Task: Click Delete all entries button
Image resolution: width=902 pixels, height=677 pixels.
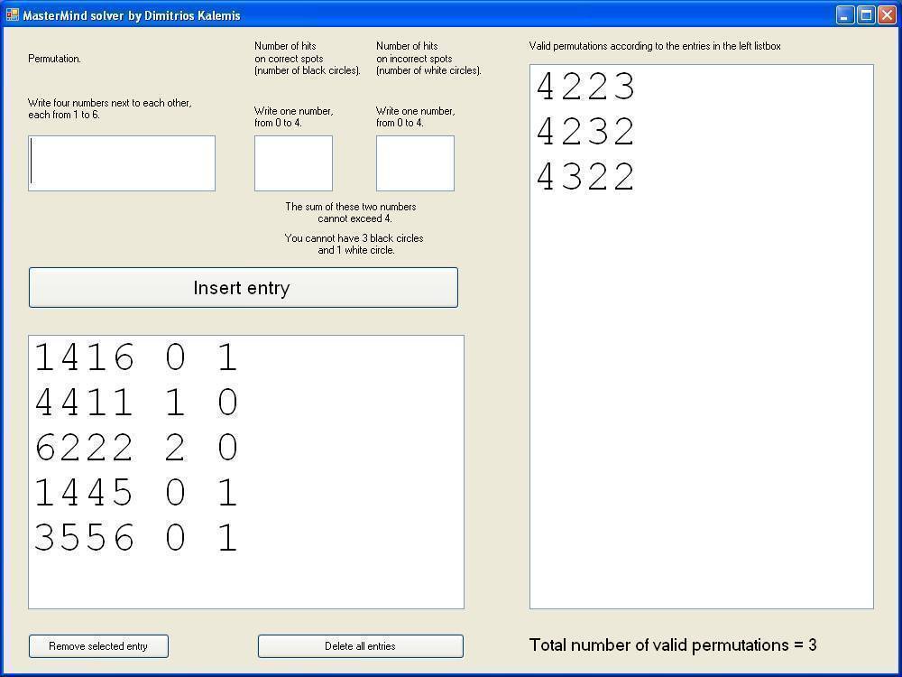Action: click(x=360, y=646)
